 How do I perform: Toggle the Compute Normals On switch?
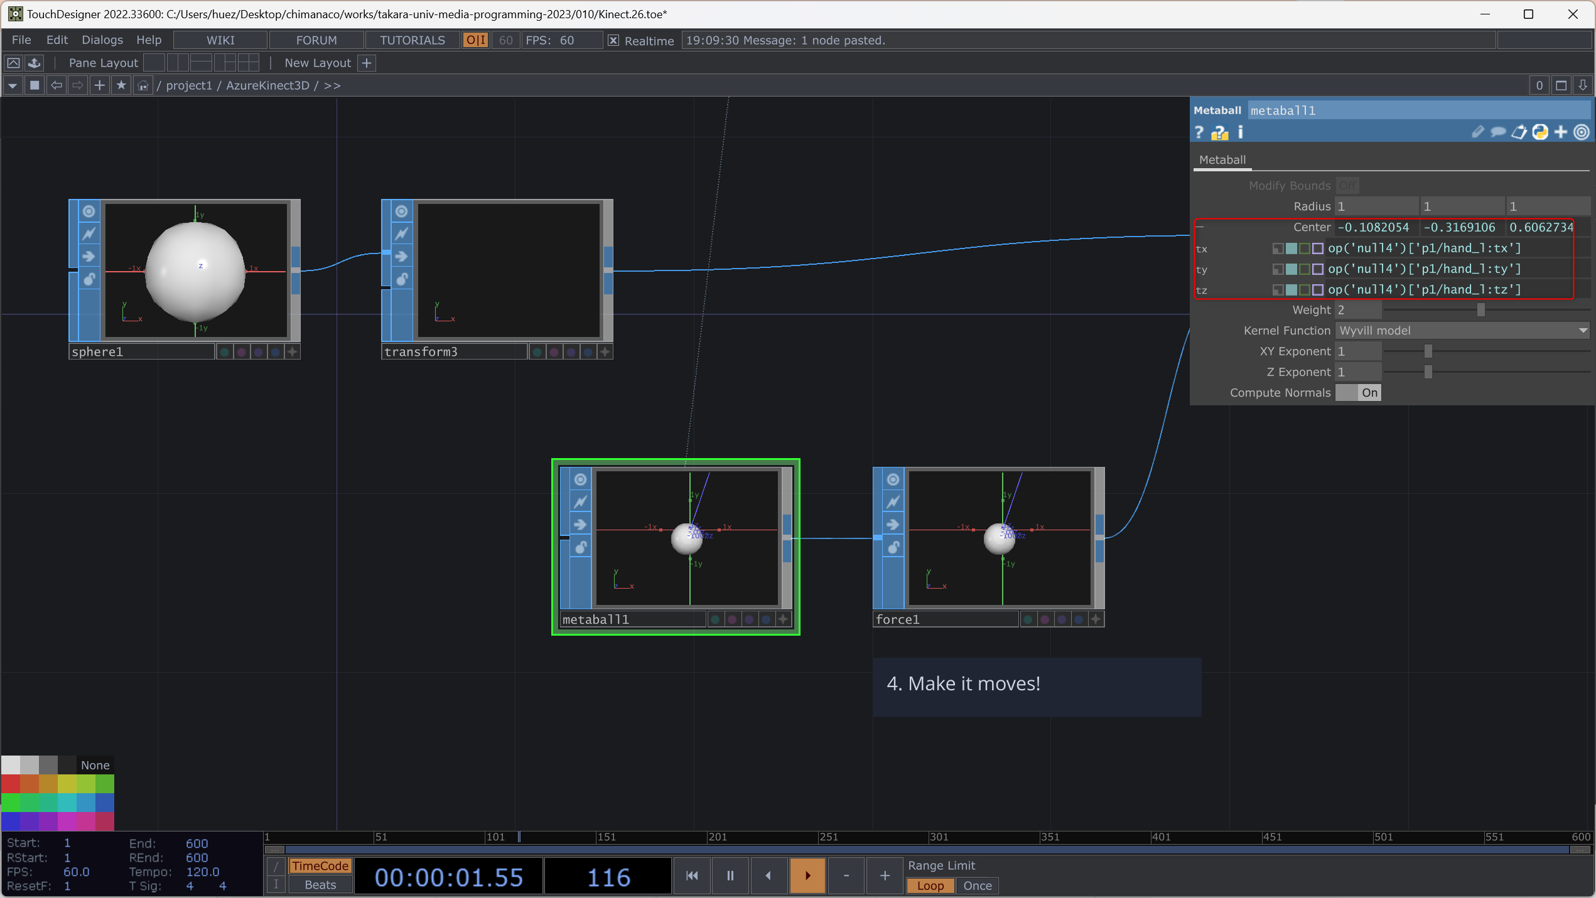coord(1359,393)
